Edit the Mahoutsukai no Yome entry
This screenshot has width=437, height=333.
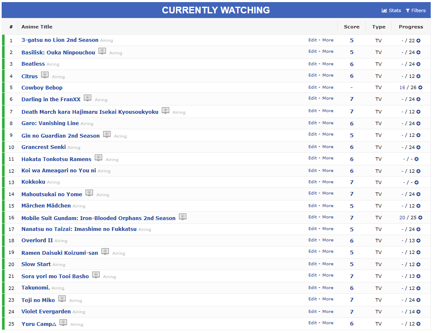point(313,193)
